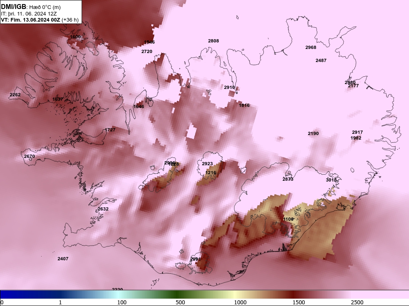409x306 pixels.
Task: Select the 2670 value on Snæfellsnes
Action: click(x=29, y=156)
